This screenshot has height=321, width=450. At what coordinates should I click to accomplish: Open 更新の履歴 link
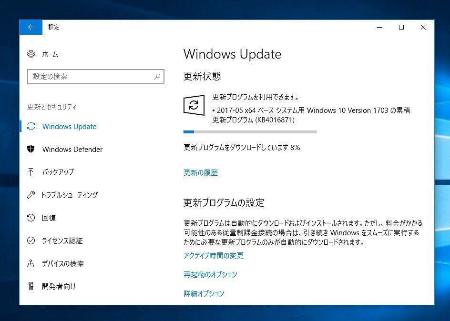(201, 172)
